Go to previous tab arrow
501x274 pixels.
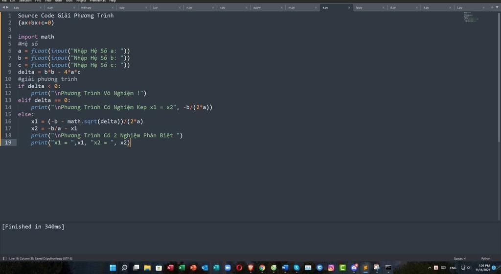point(3,7)
